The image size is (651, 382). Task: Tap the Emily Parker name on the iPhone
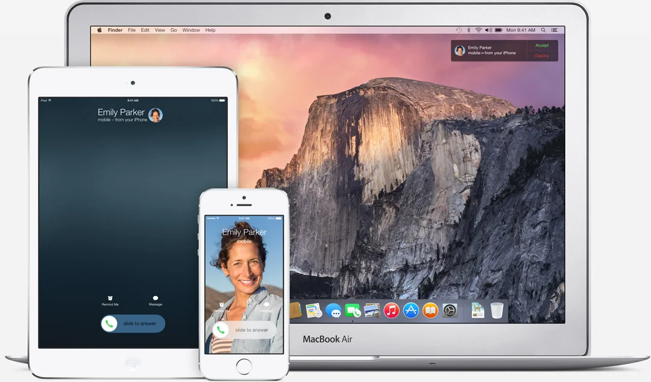coord(244,232)
